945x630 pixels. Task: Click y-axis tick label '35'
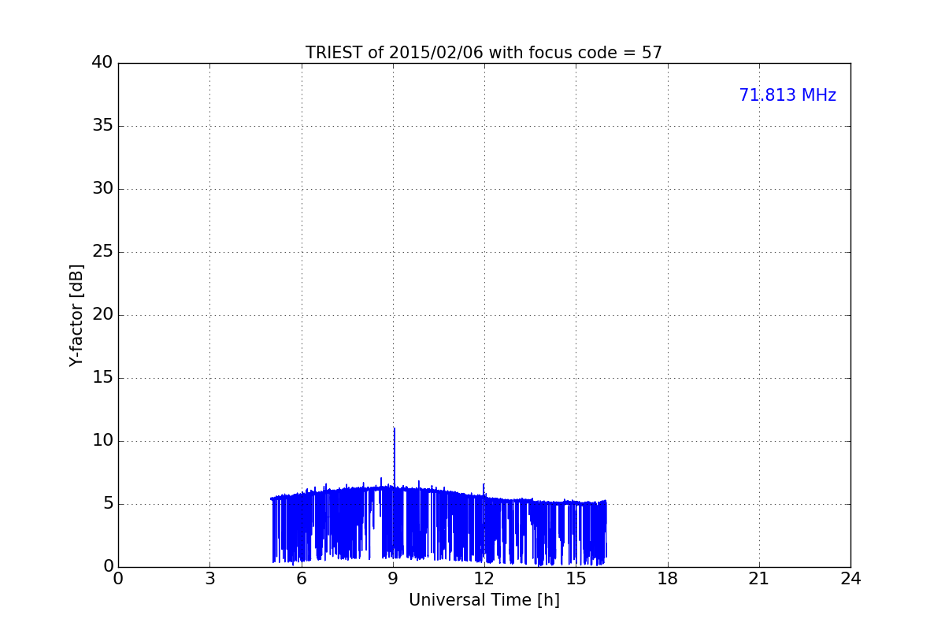(x=102, y=126)
